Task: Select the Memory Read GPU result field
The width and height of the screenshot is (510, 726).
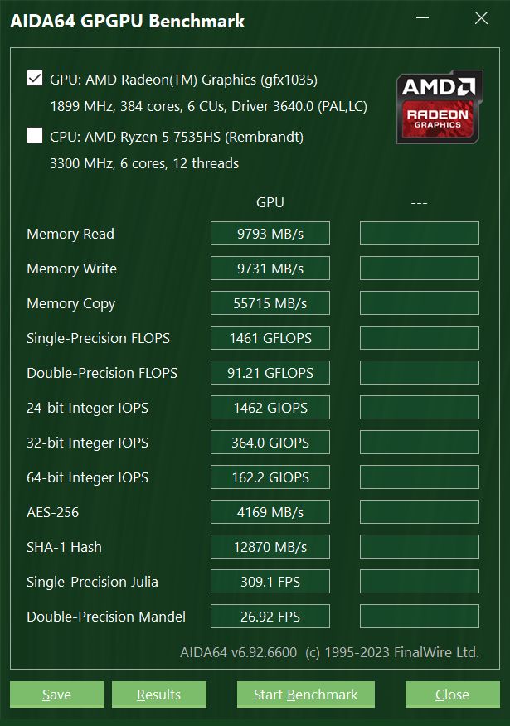Action: coord(270,234)
